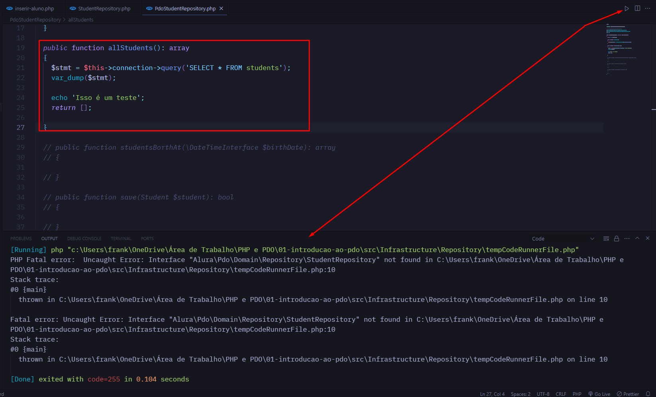
Task: Open editor More Actions menu
Action: coord(648,8)
